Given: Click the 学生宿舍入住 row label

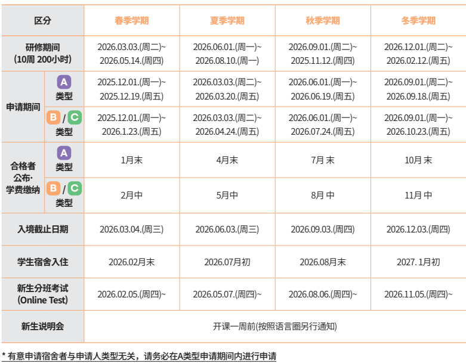Looking at the screenshot, I should point(42,262).
